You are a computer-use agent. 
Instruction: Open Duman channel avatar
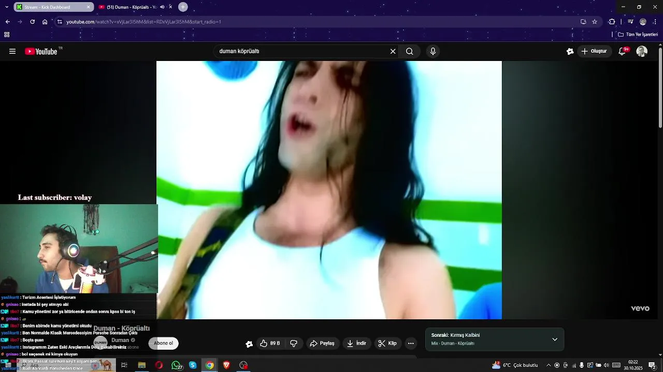click(100, 343)
